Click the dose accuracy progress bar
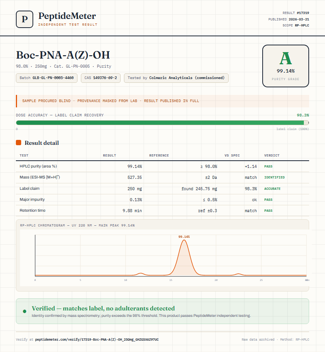Viewport: 325px width, 352px height. click(x=162, y=123)
